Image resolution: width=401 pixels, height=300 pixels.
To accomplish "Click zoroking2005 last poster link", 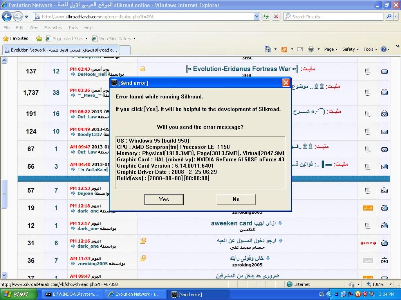I will (x=92, y=264).
